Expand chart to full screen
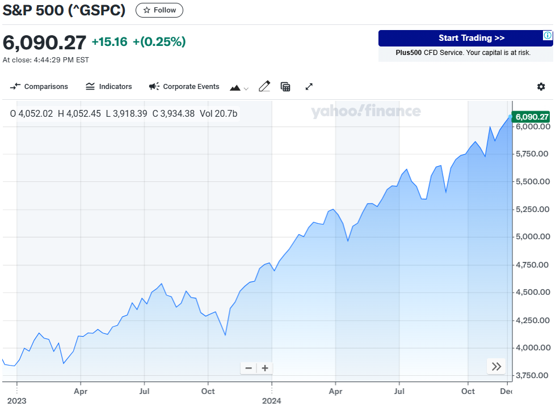This screenshot has height=407, width=560. pyautogui.click(x=309, y=86)
